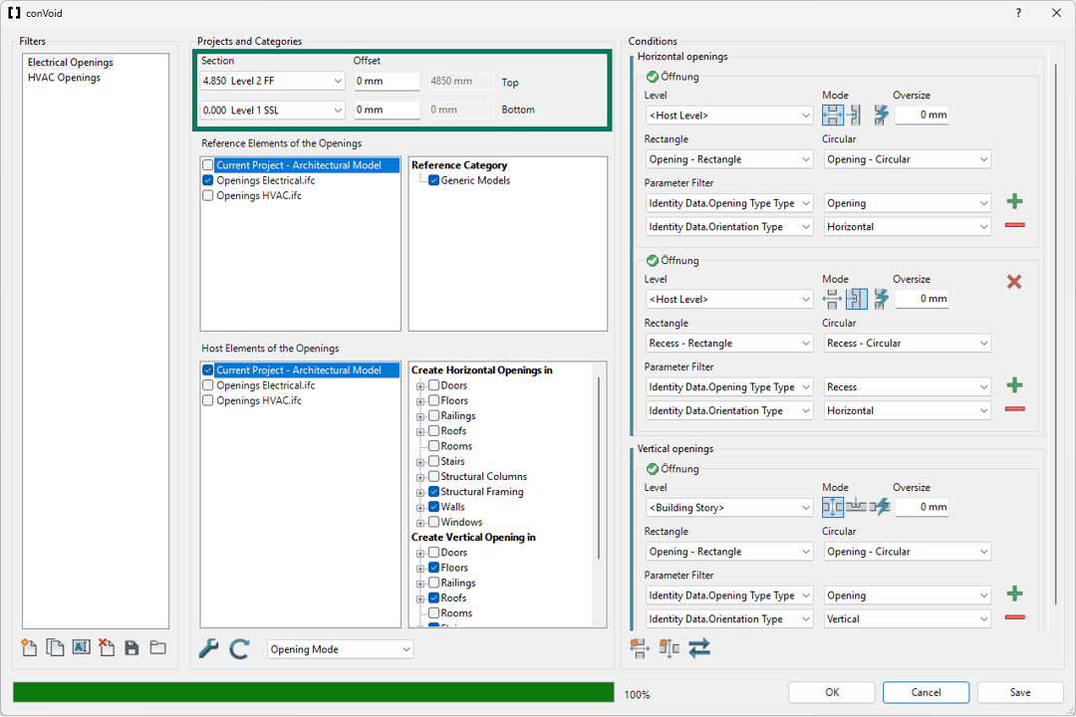The image size is (1076, 717).
Task: Open the Recess - Rectangle dropdown
Action: [728, 343]
